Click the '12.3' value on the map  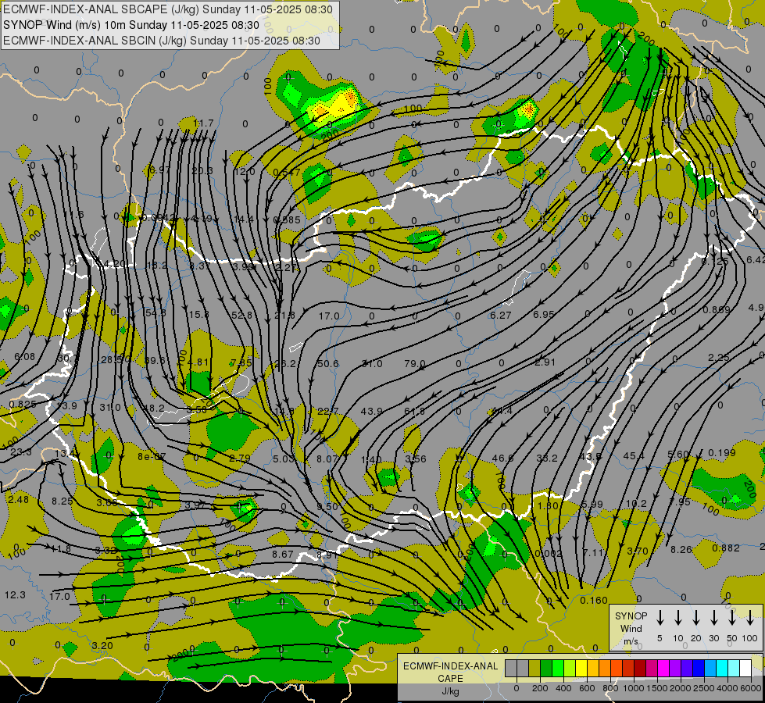(x=15, y=595)
